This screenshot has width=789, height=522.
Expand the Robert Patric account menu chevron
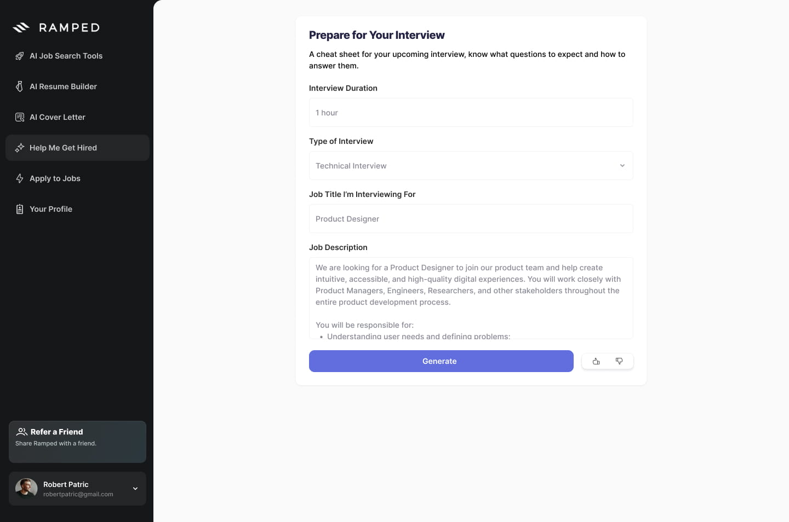click(x=135, y=489)
